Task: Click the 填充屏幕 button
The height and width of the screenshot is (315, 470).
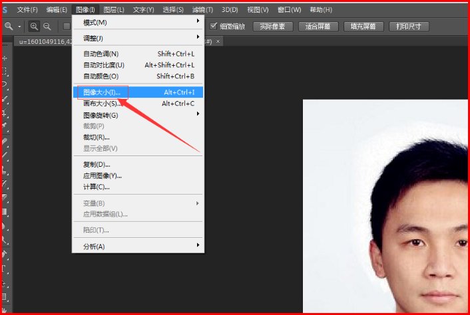Action: click(363, 27)
